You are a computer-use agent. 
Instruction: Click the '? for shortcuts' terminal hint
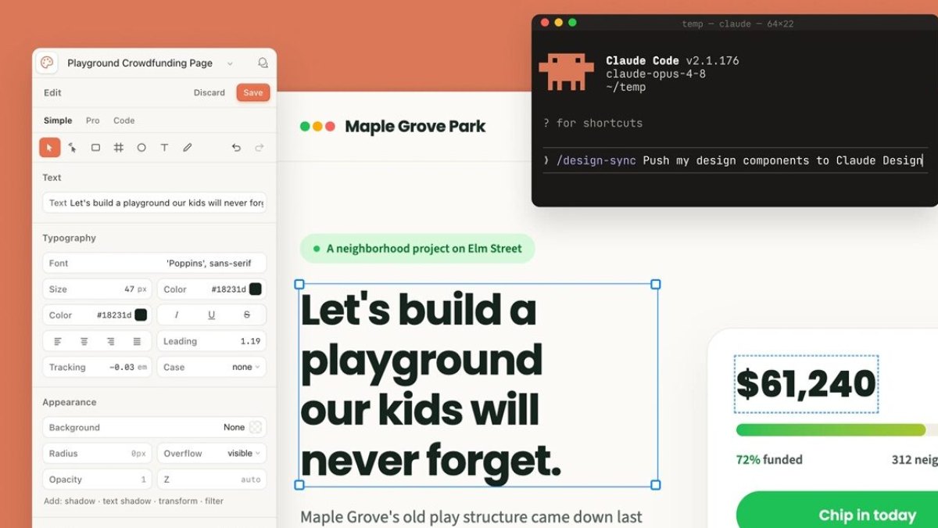(x=593, y=123)
